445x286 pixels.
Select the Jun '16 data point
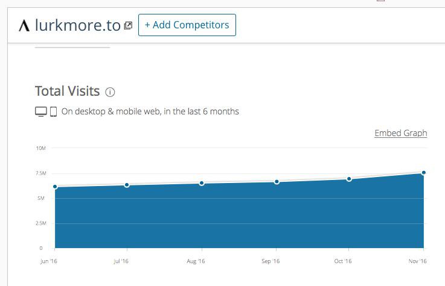click(55, 187)
